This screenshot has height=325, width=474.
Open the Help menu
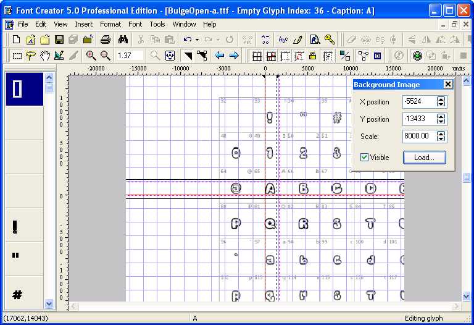click(209, 24)
